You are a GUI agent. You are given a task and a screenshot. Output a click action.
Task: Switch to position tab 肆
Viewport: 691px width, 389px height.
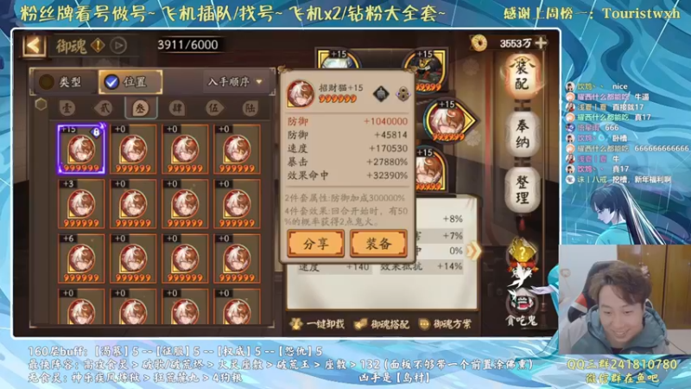pyautogui.click(x=176, y=107)
